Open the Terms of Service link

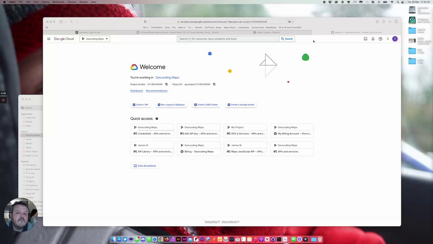230,222
